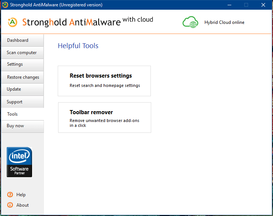273x216 pixels.
Task: Click the title bar application icon
Action: coord(5,5)
